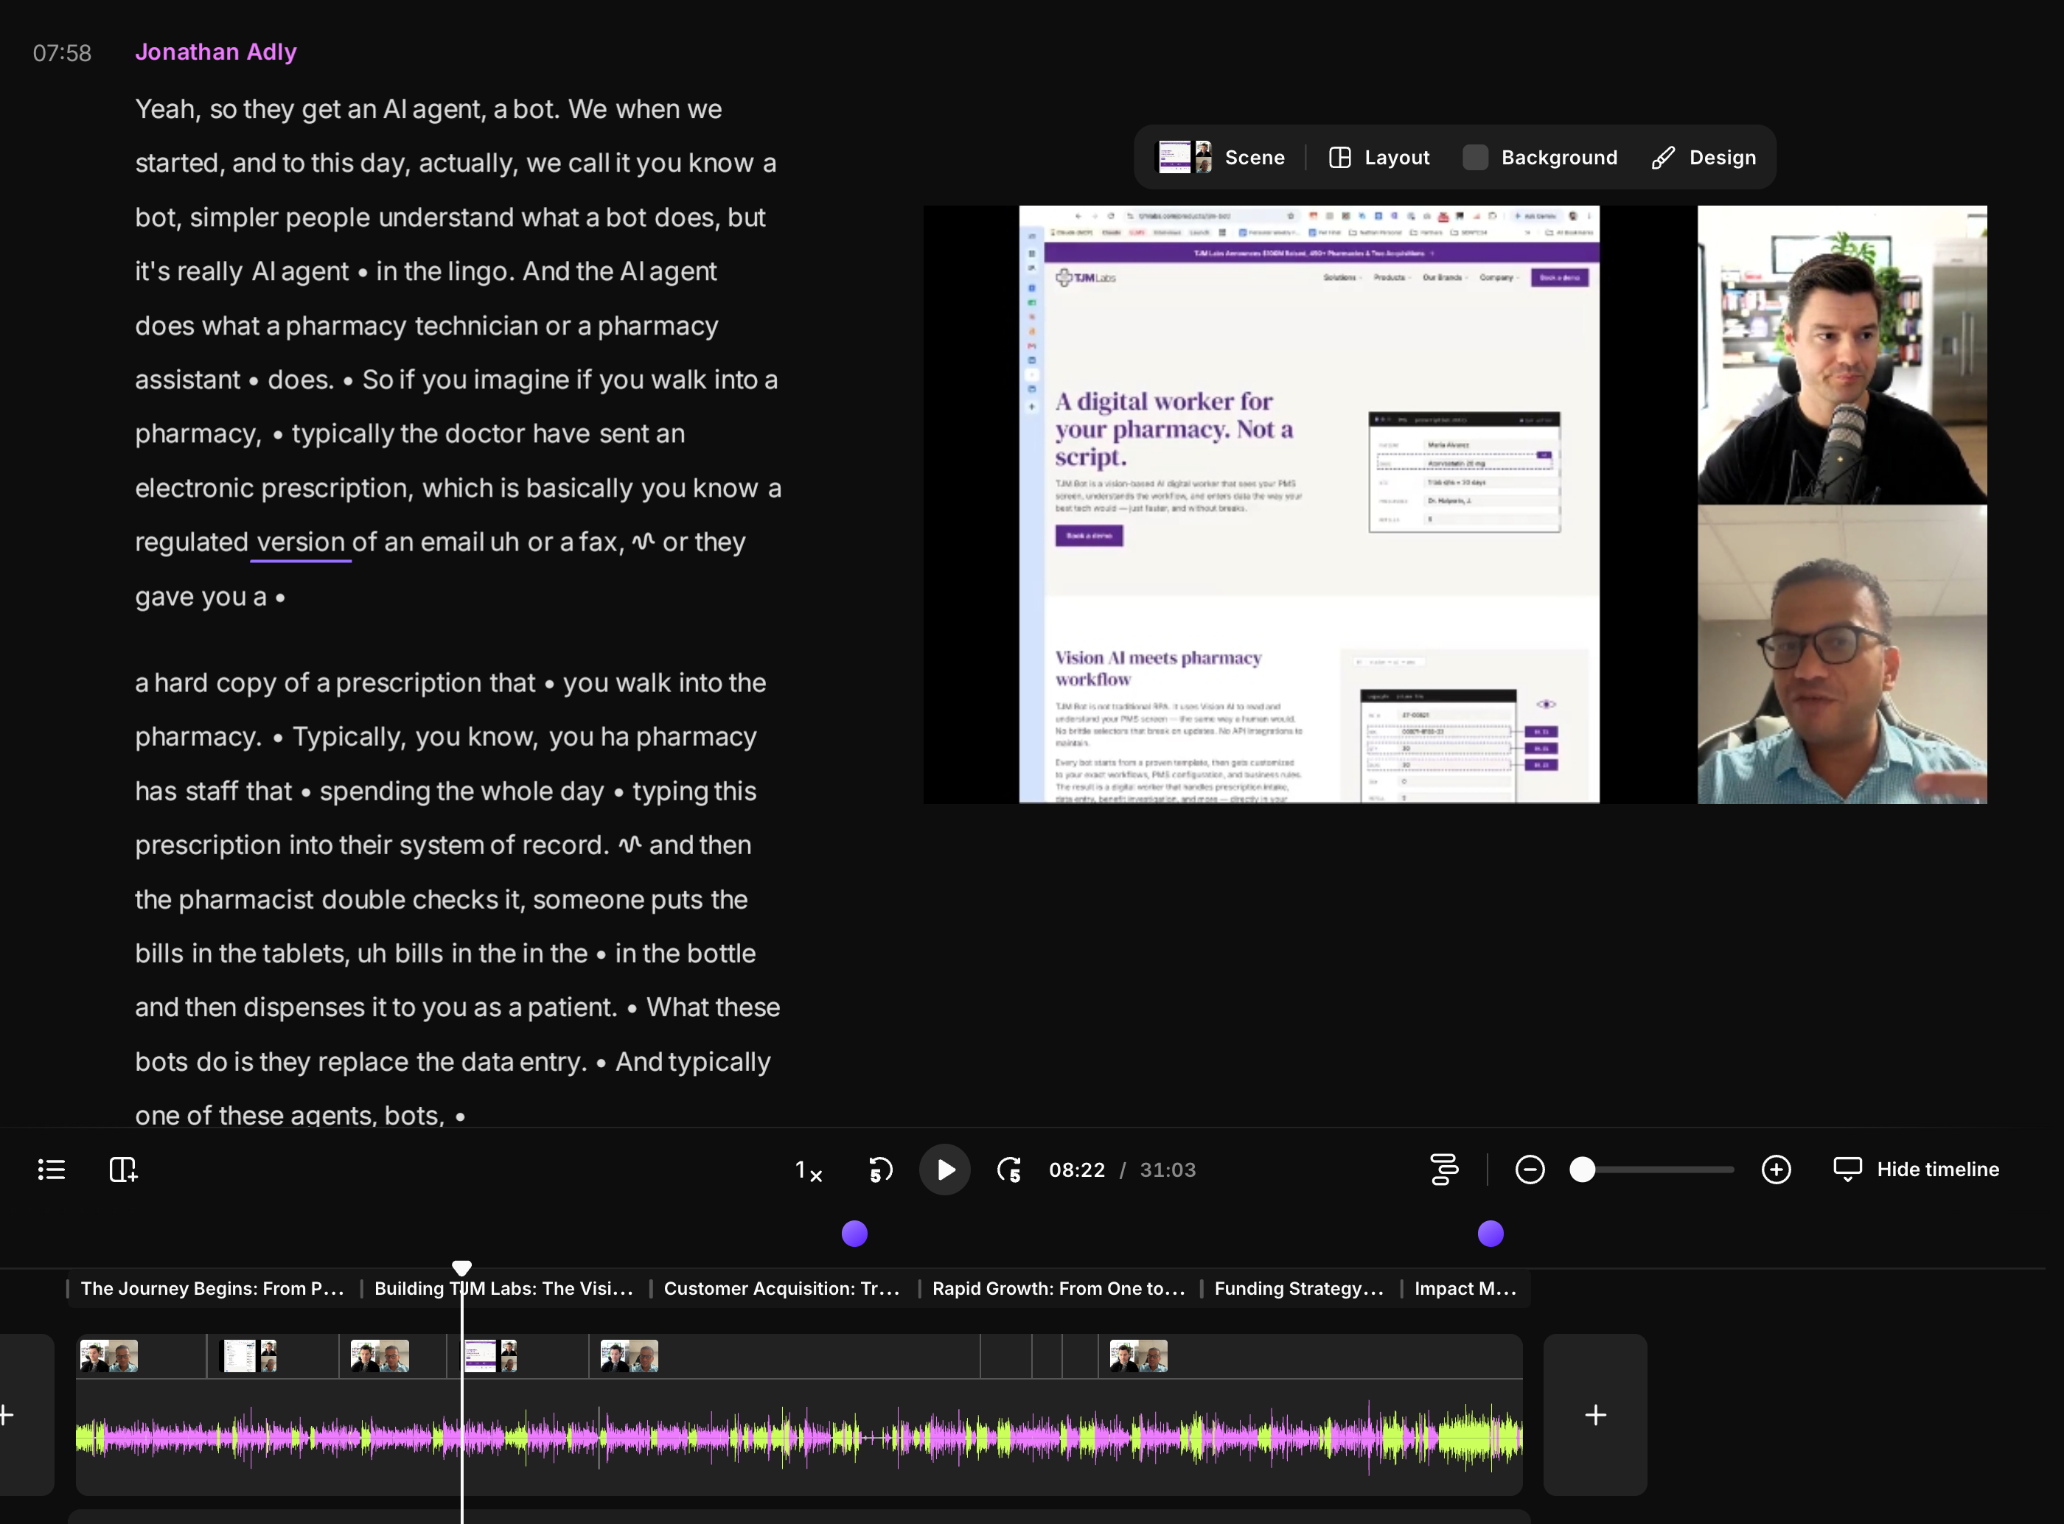This screenshot has height=1524, width=2064.
Task: Click the top-right speaker video in preview
Action: coord(1841,354)
